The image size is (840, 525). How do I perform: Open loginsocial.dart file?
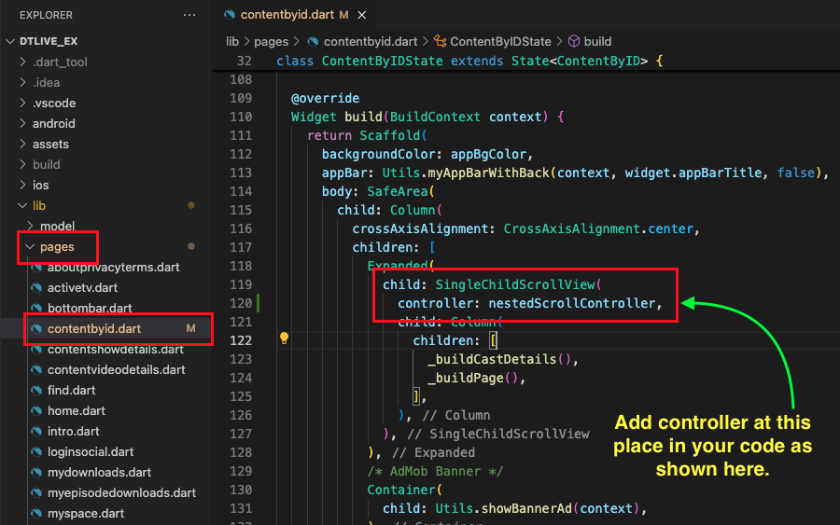click(91, 451)
